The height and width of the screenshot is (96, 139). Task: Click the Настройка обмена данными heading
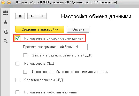(96, 16)
